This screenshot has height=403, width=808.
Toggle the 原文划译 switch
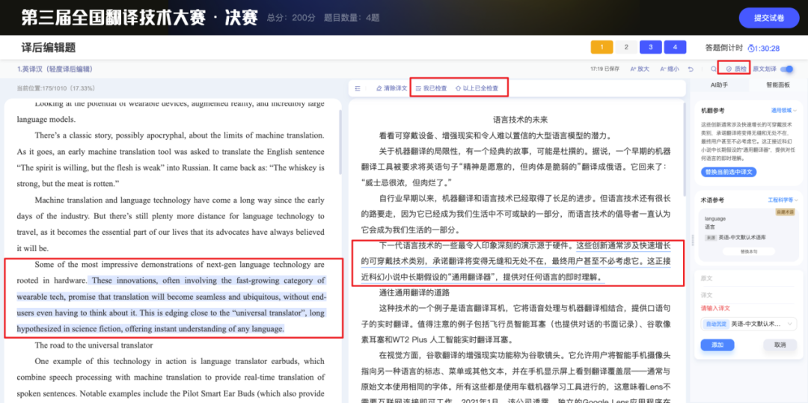pos(787,69)
